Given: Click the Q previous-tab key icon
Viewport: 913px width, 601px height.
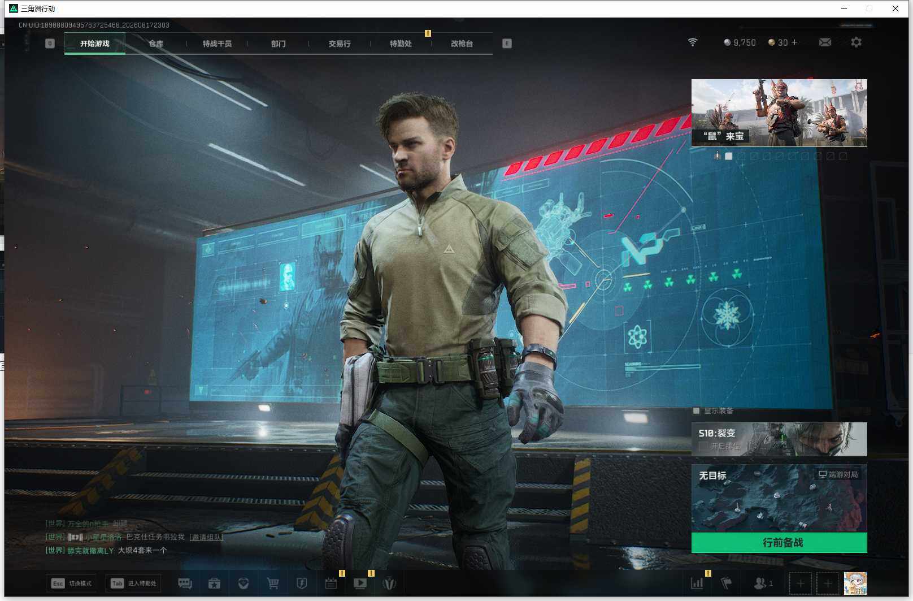Looking at the screenshot, I should point(50,44).
